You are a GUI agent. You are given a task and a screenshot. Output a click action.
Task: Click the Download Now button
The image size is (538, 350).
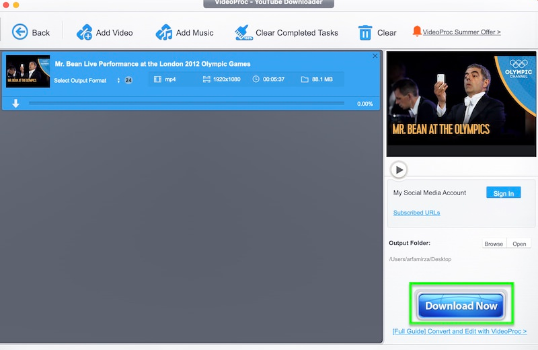click(x=461, y=306)
